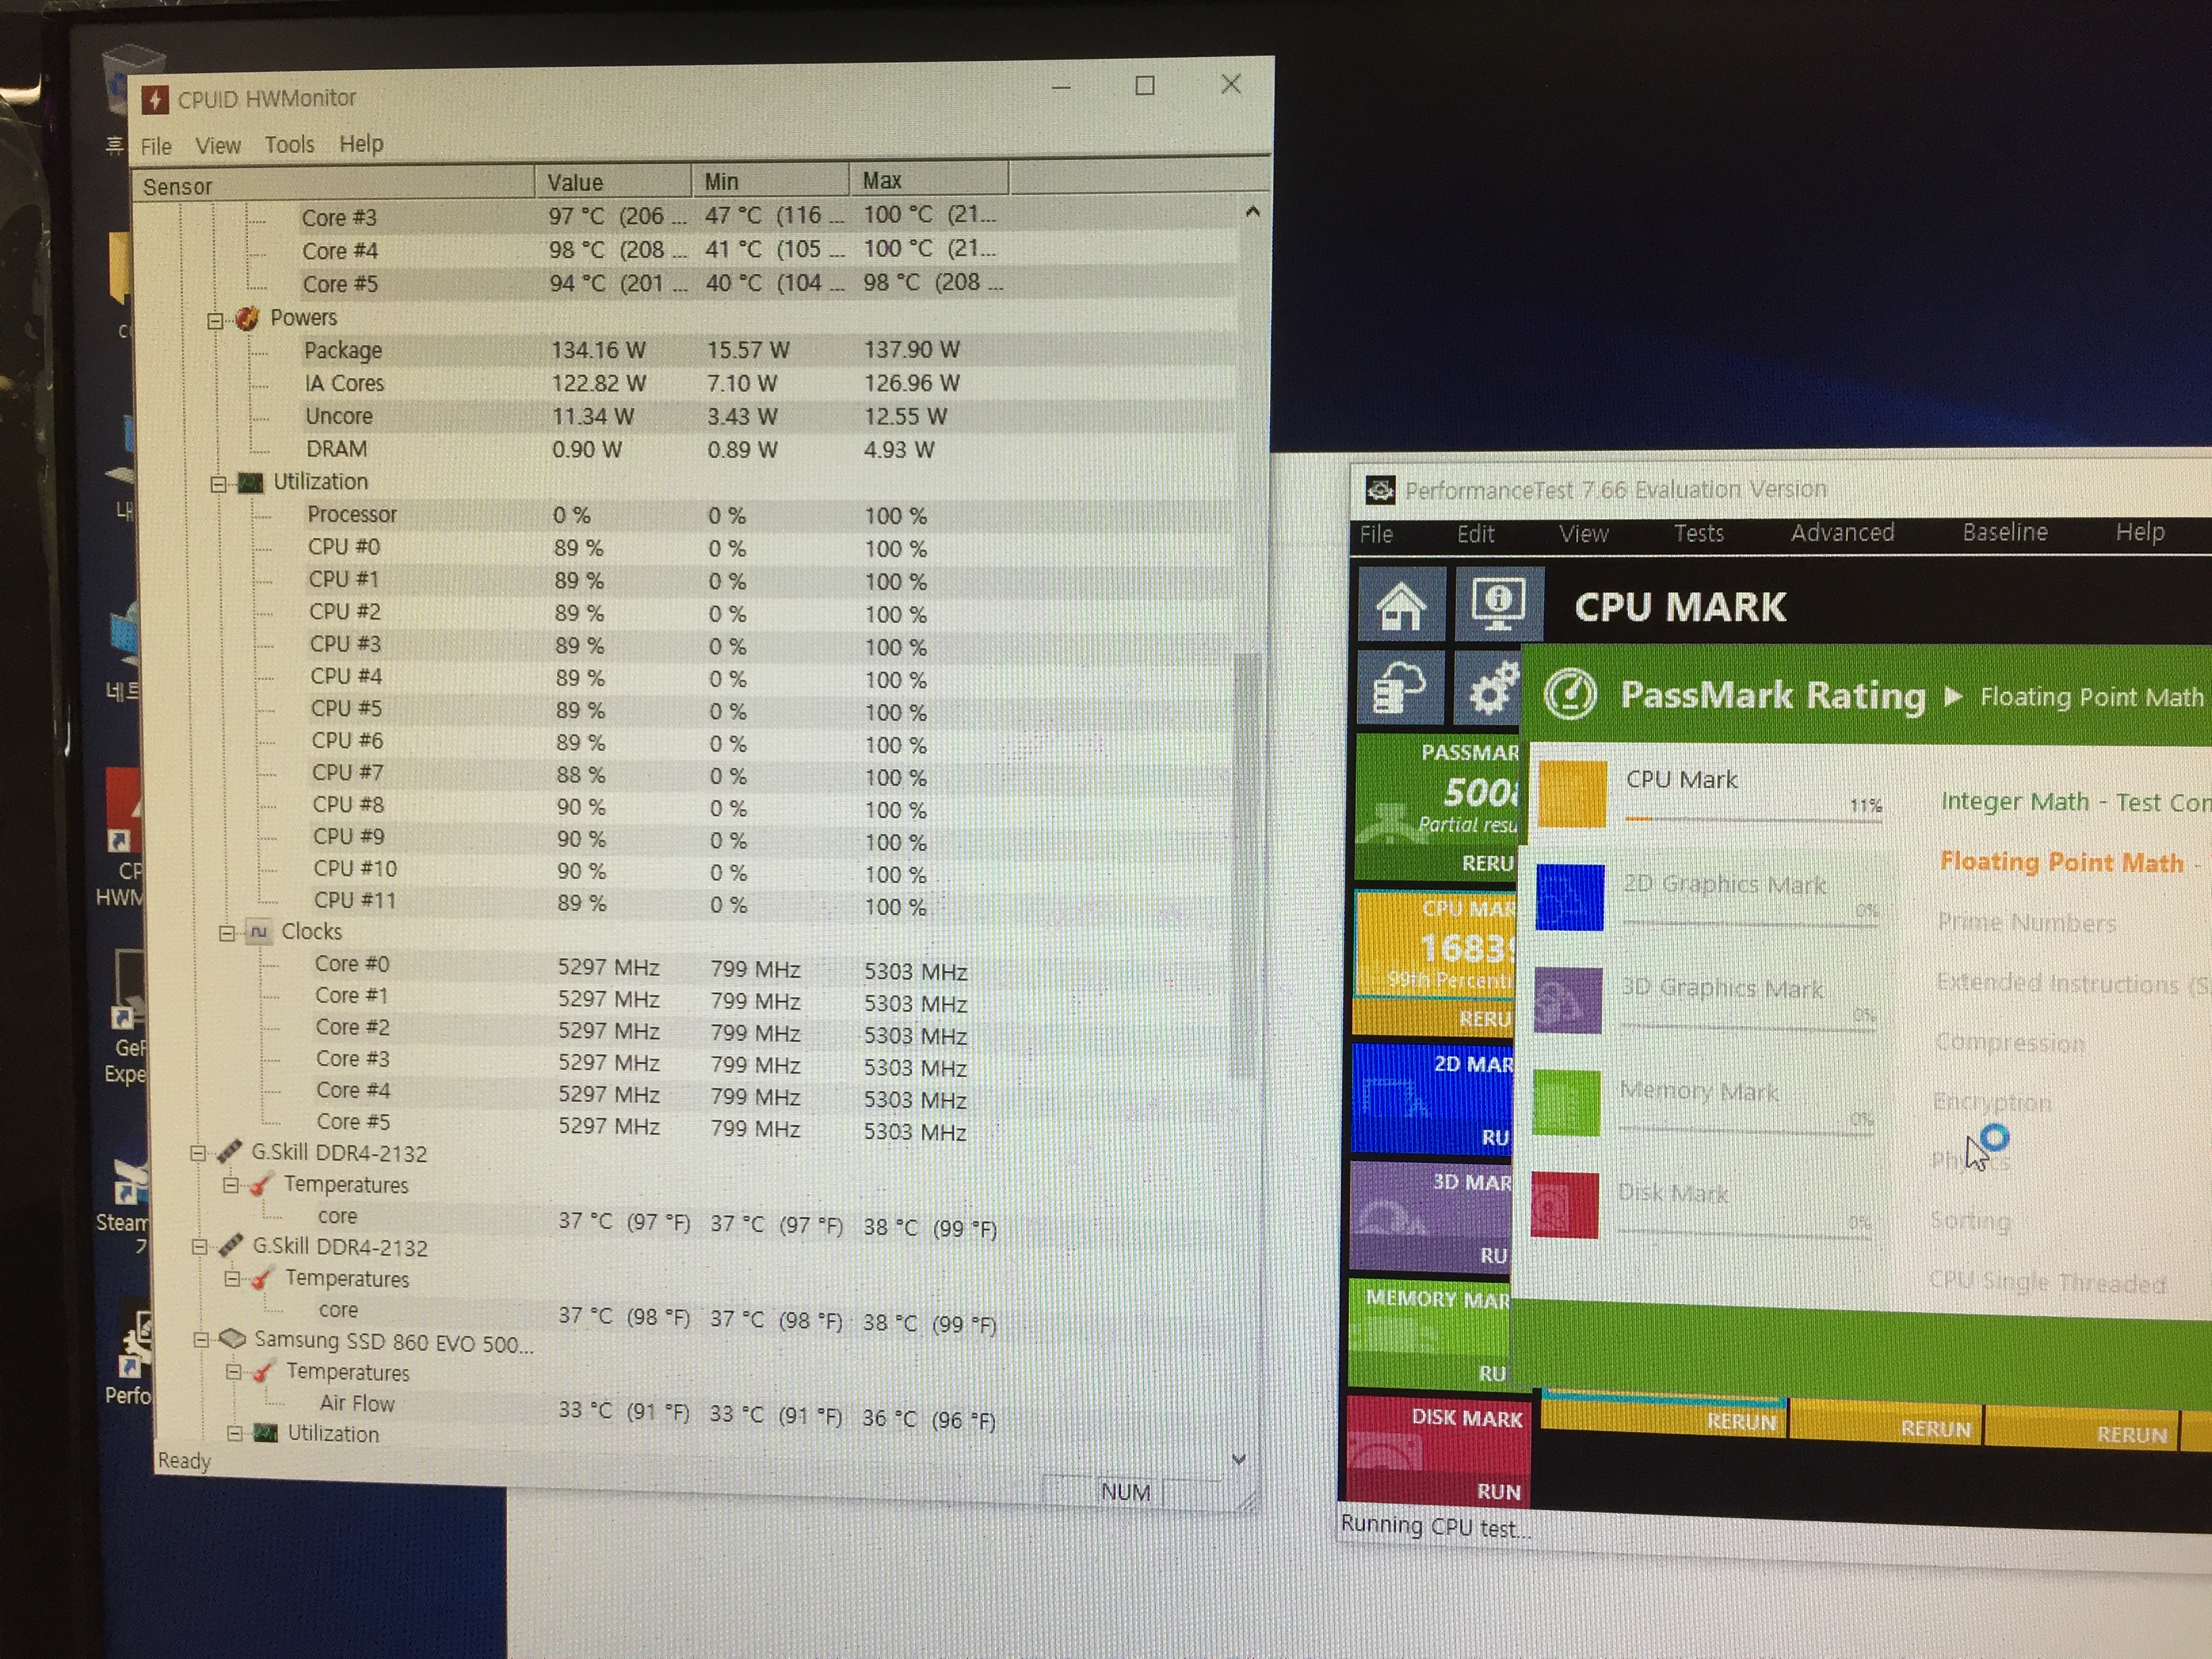Screen dimensions: 2212x1659
Task: Collapse the Utilization node under Samsung SSD
Action: (x=234, y=1434)
